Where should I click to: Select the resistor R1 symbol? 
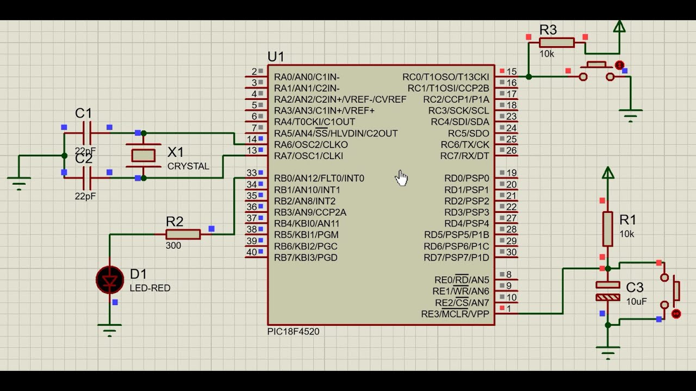point(608,229)
